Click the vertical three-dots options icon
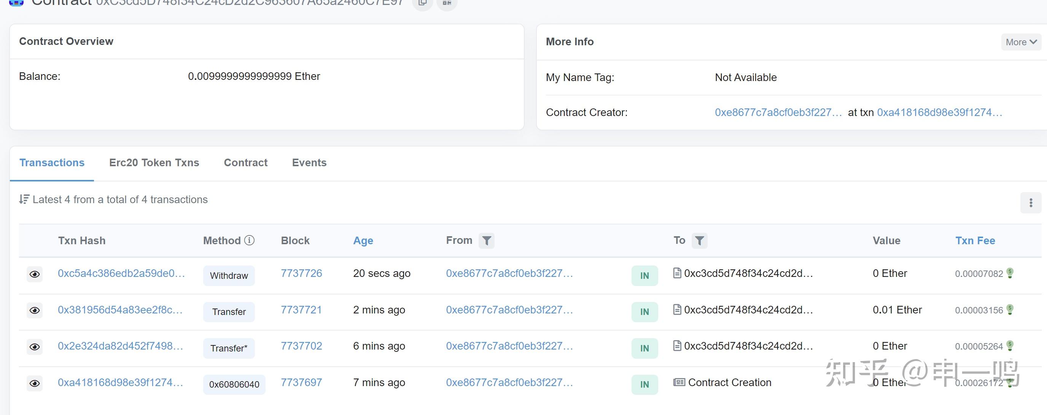The height and width of the screenshot is (415, 1047). point(1030,203)
